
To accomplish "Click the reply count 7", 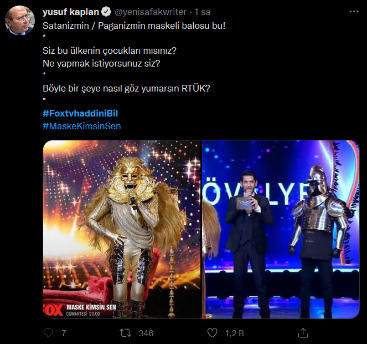I will pos(64,333).
